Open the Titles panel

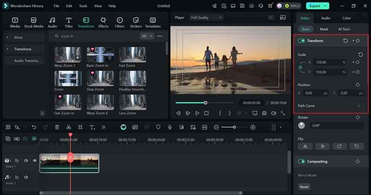[69, 23]
